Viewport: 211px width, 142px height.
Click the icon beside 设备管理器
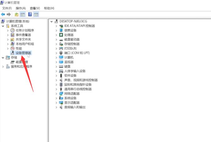click(13, 53)
